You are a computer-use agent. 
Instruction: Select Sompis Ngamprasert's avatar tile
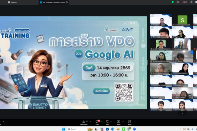click(183, 20)
